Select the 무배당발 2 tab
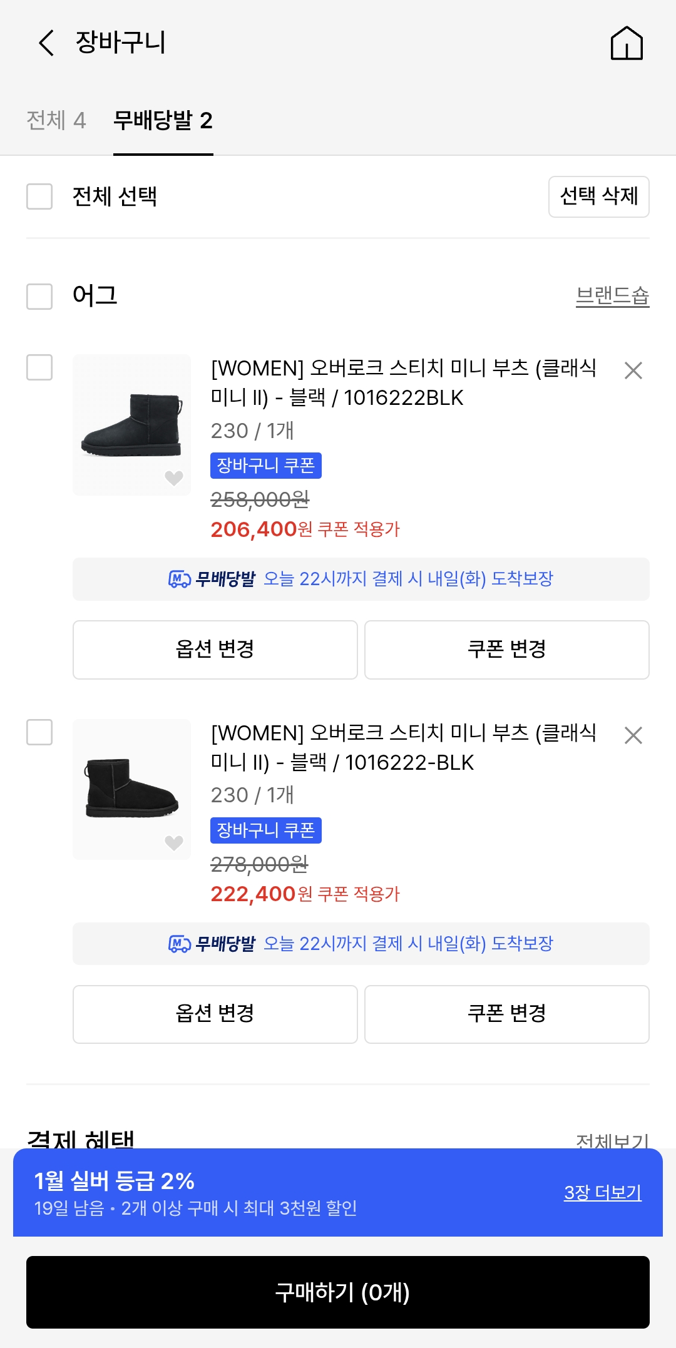The height and width of the screenshot is (1348, 676). tap(163, 120)
